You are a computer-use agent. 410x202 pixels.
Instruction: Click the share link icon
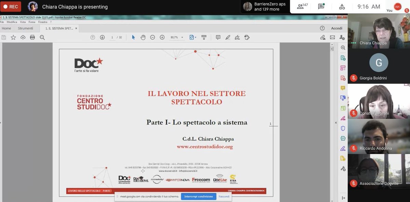pyautogui.click(x=323, y=37)
